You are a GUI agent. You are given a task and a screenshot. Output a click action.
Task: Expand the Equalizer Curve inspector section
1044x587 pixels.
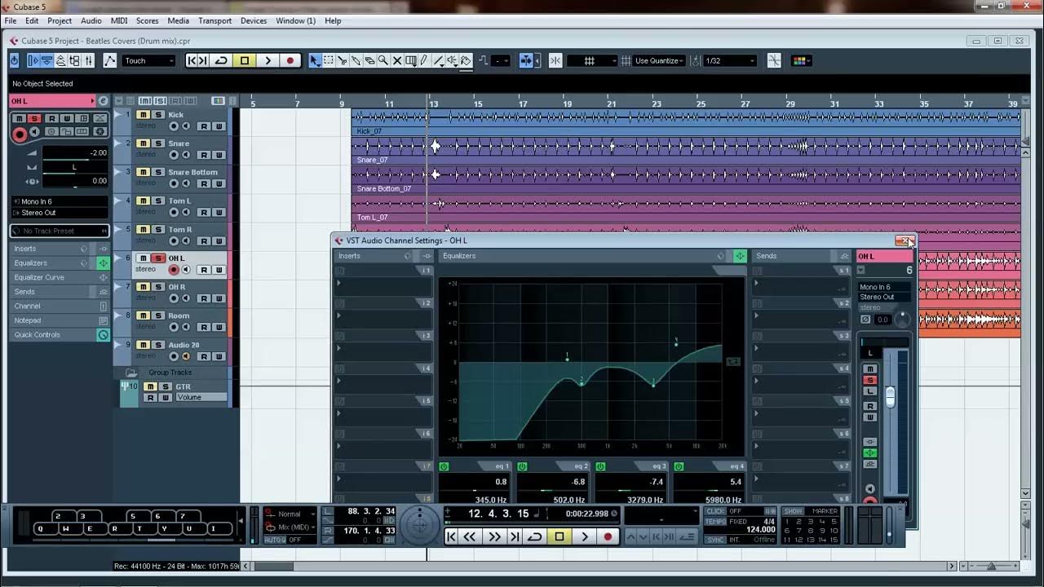[x=59, y=277]
